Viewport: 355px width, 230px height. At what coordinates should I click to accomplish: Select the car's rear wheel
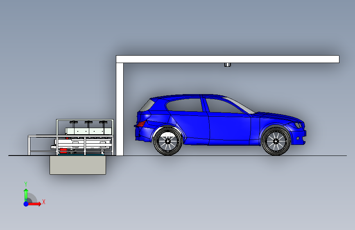coord(168,141)
